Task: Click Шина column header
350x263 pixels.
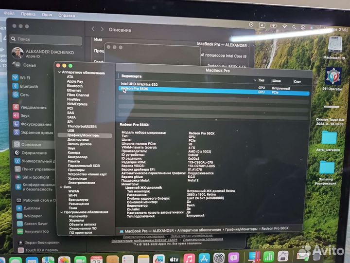Action: [x=276, y=81]
